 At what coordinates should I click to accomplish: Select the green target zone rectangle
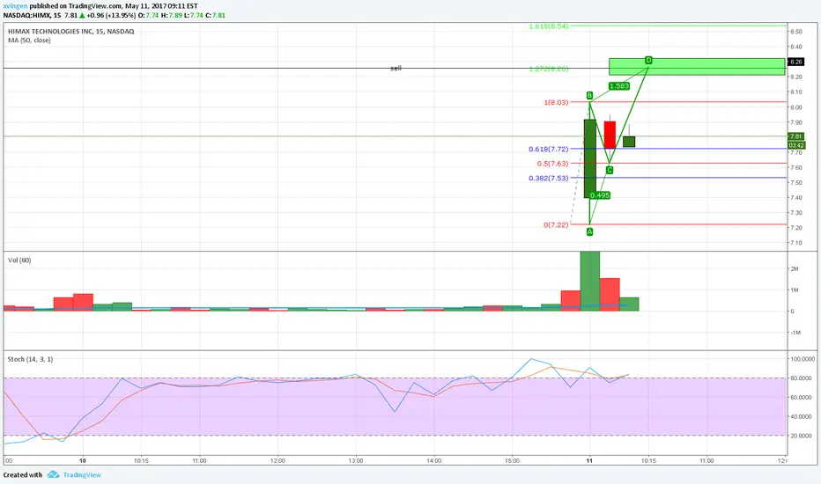(x=697, y=67)
